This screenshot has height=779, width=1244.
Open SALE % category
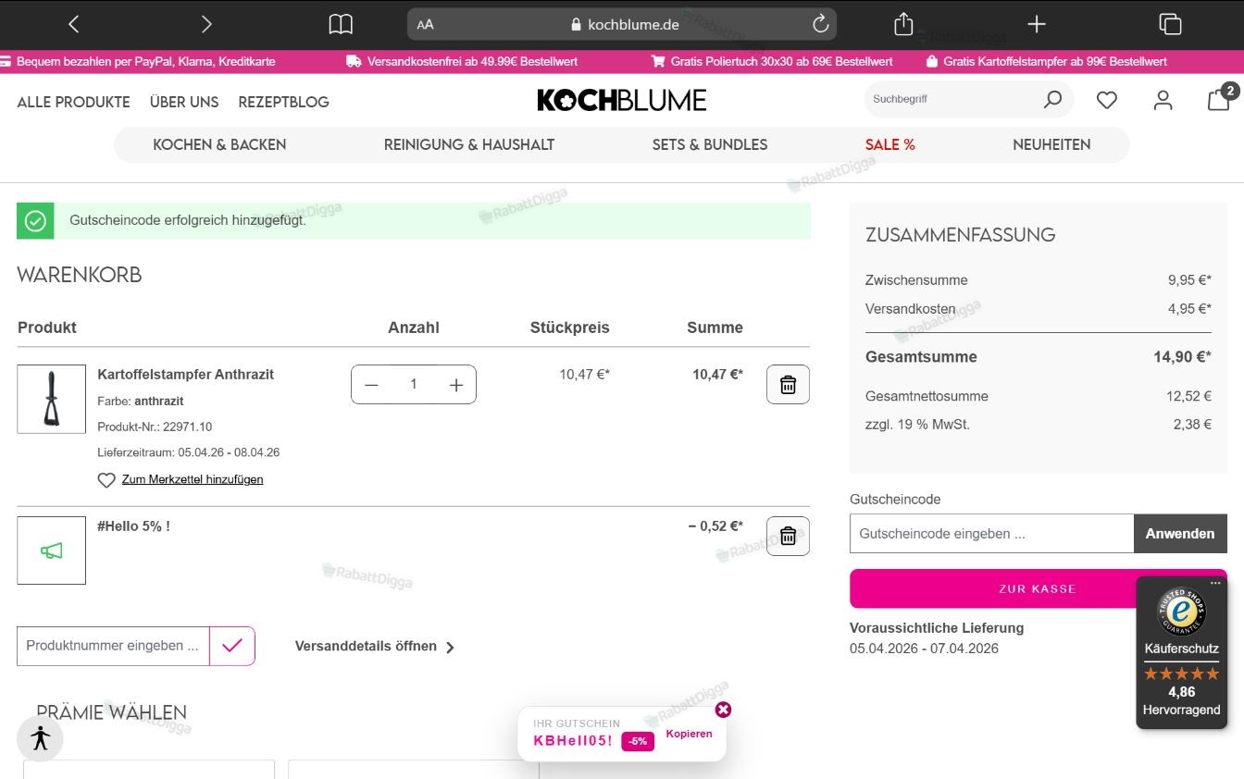(x=890, y=144)
